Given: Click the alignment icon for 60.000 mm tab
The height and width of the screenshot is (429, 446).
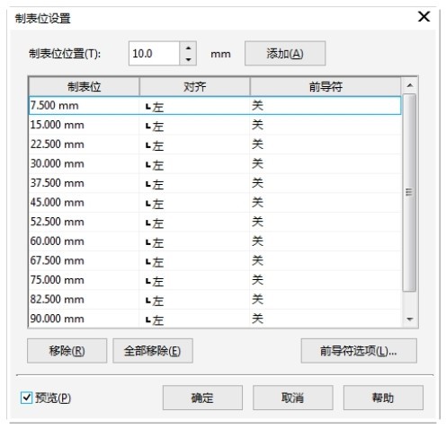Looking at the screenshot, I should [147, 242].
